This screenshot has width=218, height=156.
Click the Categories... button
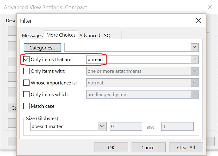[x=42, y=48]
